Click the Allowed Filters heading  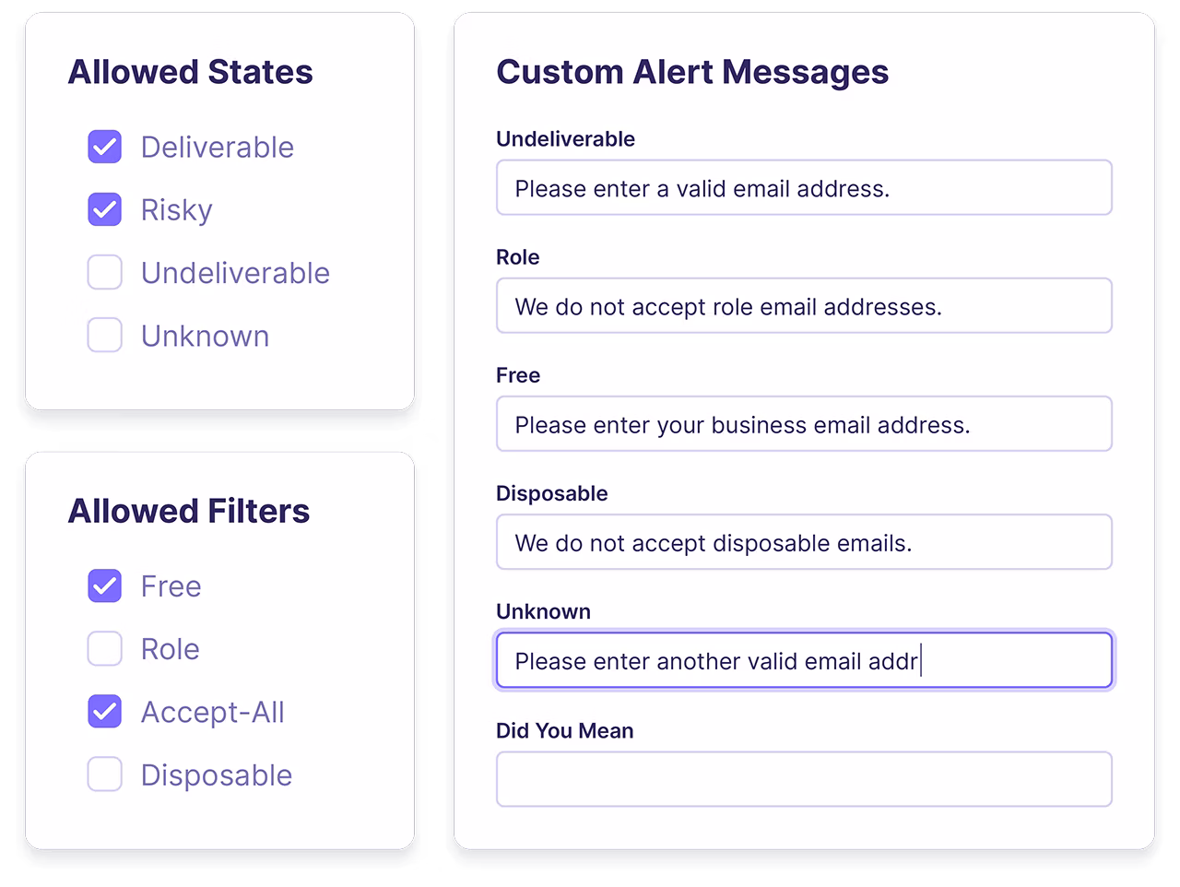coord(190,511)
